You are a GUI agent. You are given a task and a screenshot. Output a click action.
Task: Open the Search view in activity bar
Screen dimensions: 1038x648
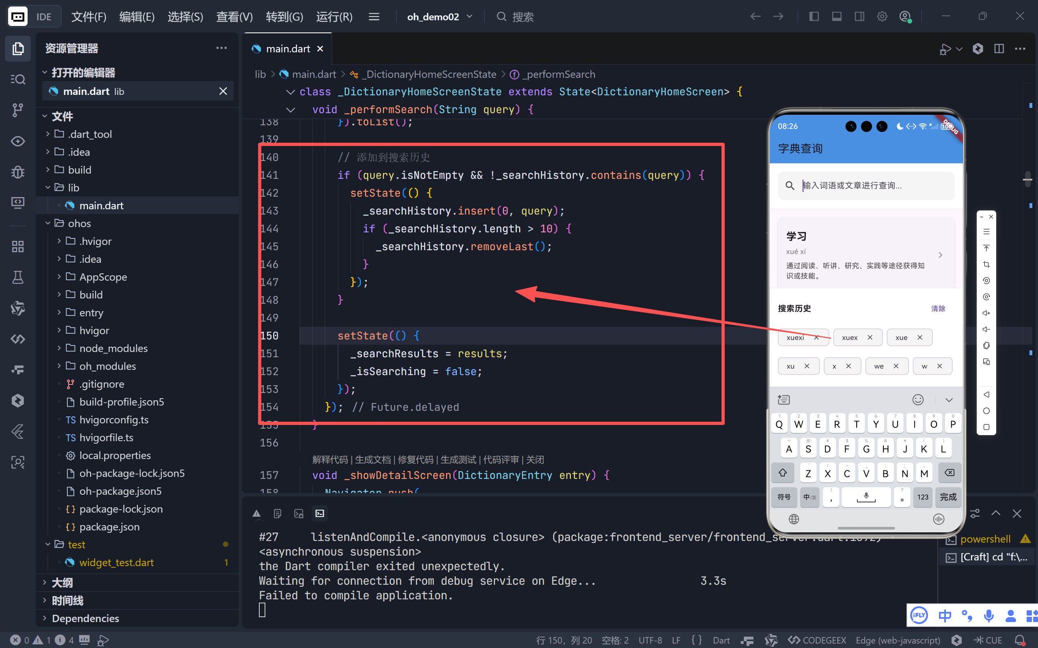[17, 79]
